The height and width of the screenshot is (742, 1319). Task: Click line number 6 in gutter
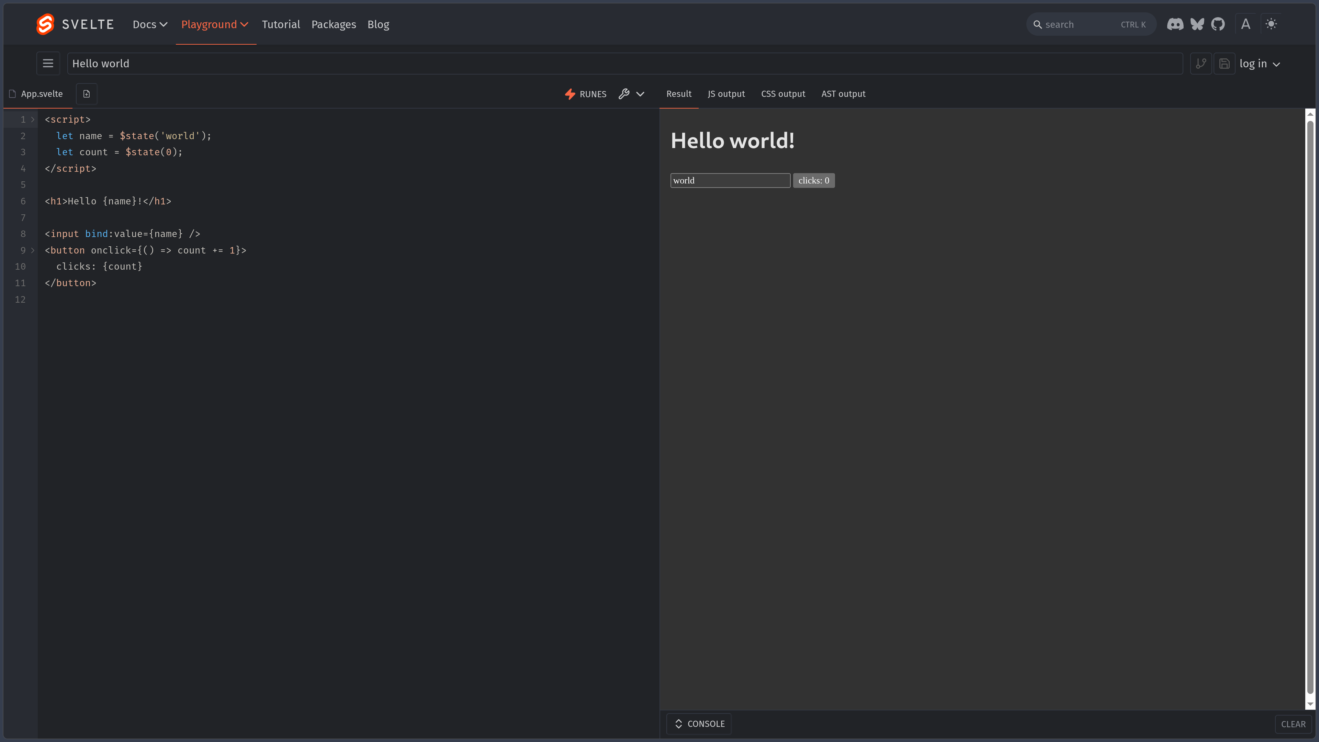click(x=23, y=201)
